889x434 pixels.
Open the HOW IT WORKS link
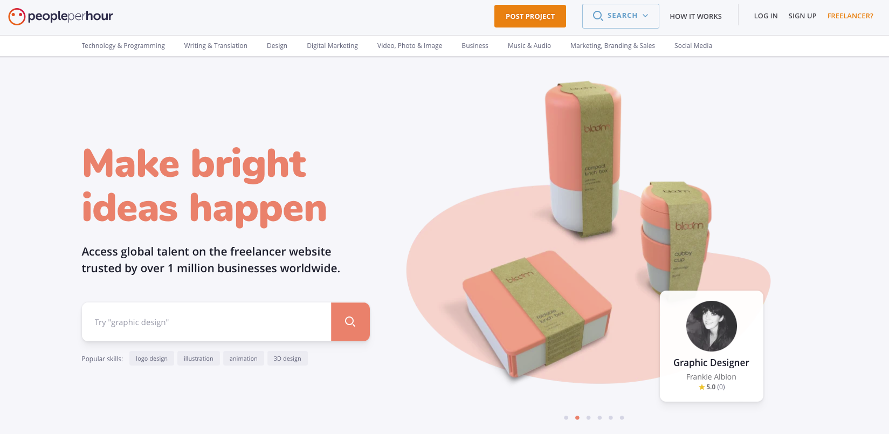coord(695,16)
